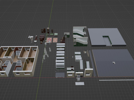Select the left red patterned rug

pyautogui.click(x=49, y=40)
